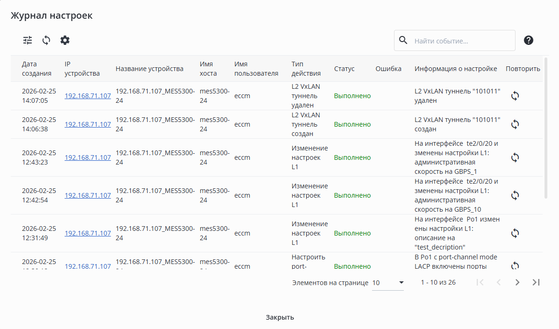Viewport: 559px width, 329px height.
Task: Repeat the L2 VxLAN tunnel deleted action
Action: coord(515,96)
